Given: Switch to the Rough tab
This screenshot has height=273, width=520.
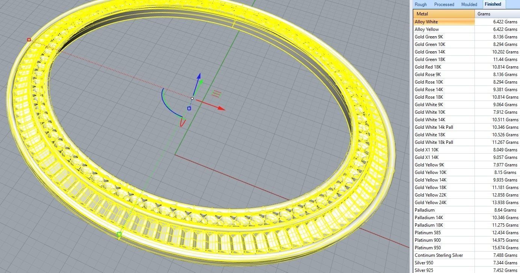Looking at the screenshot, I should 421,5.
